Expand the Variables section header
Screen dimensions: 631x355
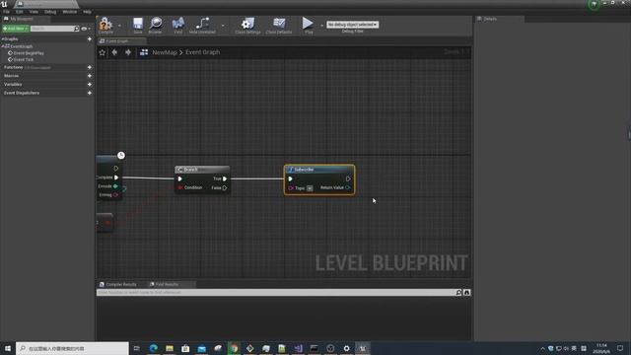[13, 84]
